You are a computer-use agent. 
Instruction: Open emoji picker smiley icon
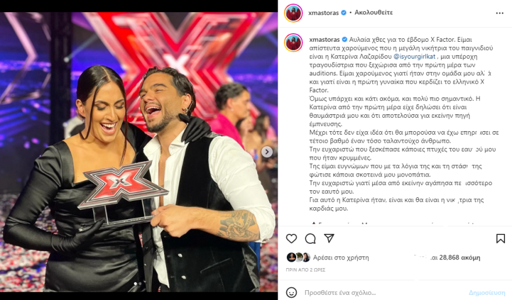click(x=291, y=292)
